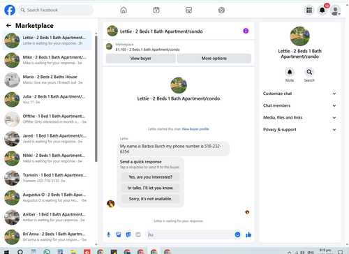This screenshot has height=254, width=349.
Task: Open the emoji picker smiley icon
Action: 237,234
